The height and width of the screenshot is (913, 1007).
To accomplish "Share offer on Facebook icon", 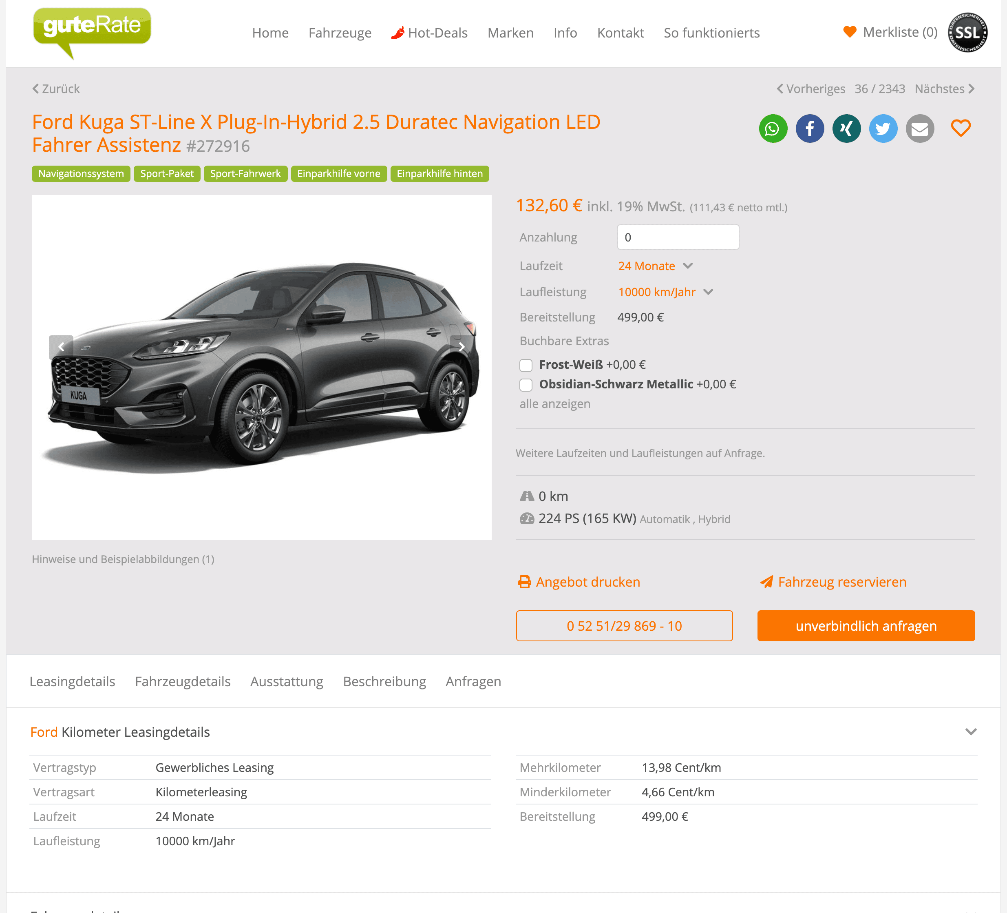I will tap(810, 129).
